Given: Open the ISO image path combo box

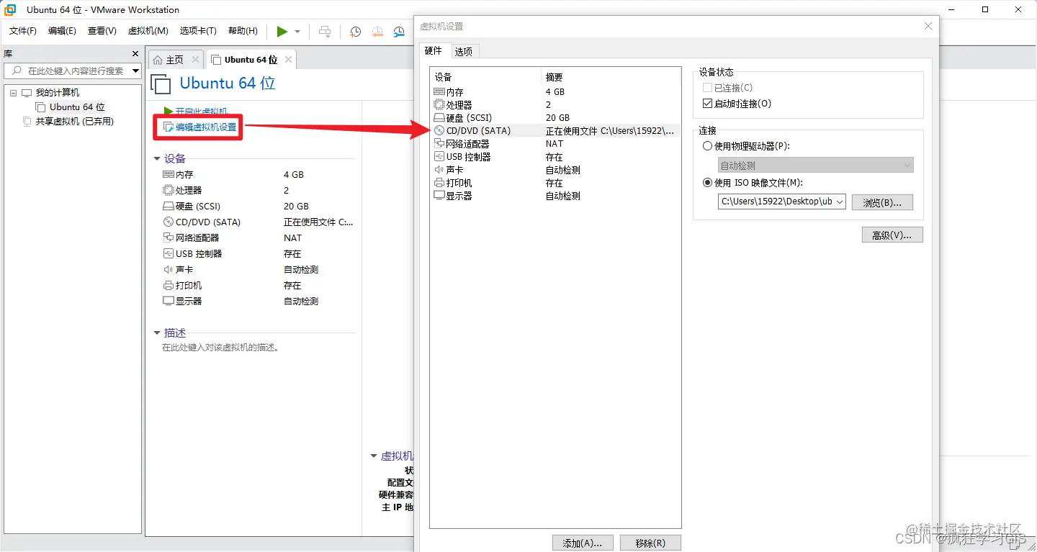Looking at the screenshot, I should tap(782, 202).
